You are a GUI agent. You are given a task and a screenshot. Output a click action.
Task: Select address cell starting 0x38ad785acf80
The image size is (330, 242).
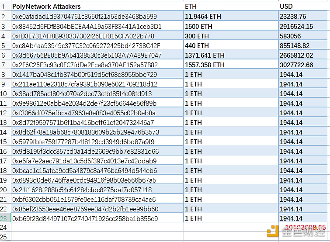pyautogui.click(x=97, y=93)
